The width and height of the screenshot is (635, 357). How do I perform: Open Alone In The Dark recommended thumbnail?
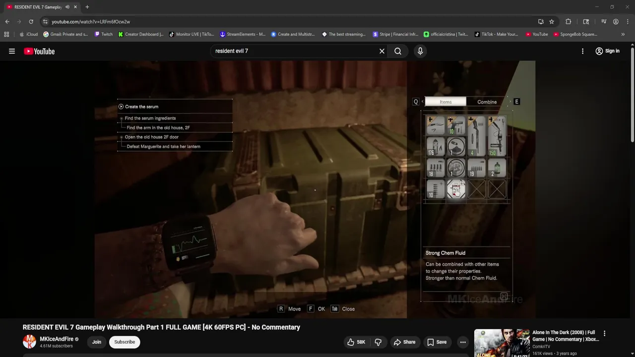pos(502,343)
